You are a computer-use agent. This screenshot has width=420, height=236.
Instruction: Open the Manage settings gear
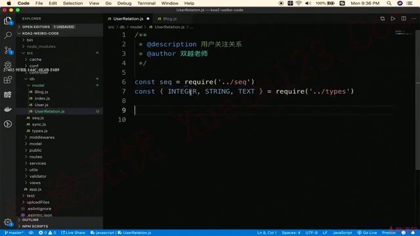click(8, 222)
